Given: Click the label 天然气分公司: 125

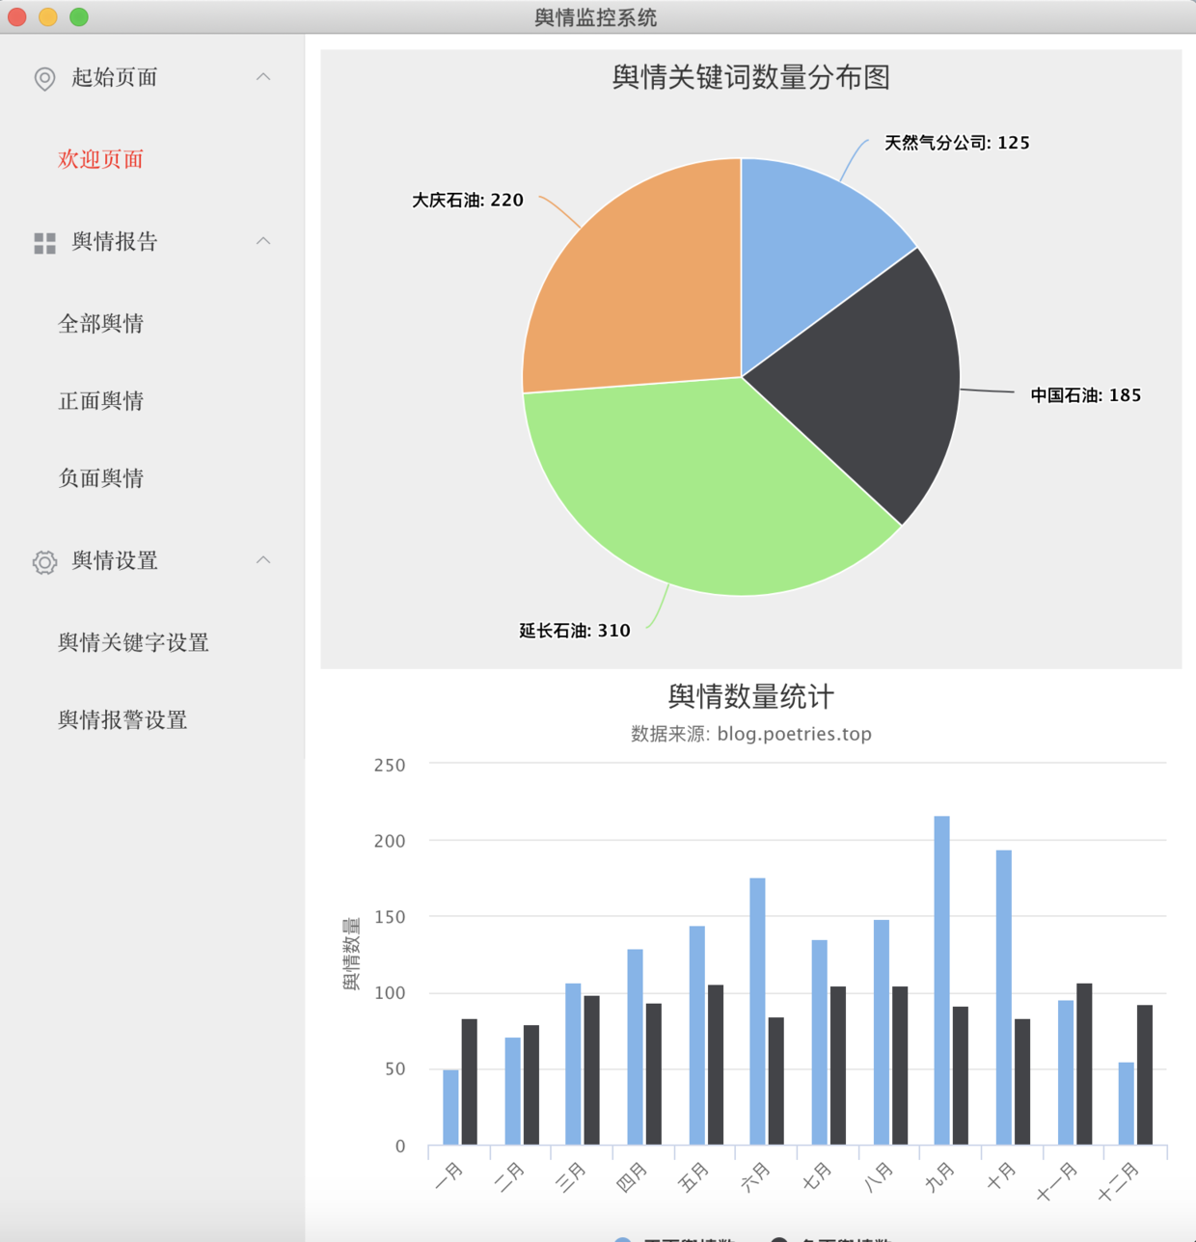Looking at the screenshot, I should pos(957,143).
